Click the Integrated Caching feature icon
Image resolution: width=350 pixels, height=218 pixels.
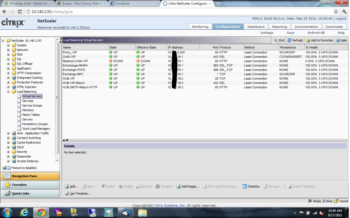point(14,78)
